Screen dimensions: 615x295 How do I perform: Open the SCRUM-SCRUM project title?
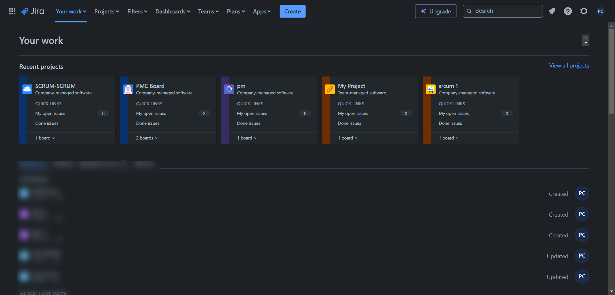tap(55, 86)
